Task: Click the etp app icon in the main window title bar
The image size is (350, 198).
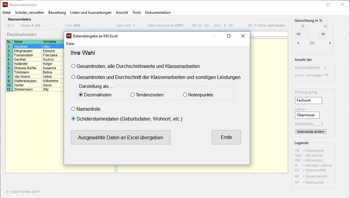Action: pyautogui.click(x=5, y=5)
